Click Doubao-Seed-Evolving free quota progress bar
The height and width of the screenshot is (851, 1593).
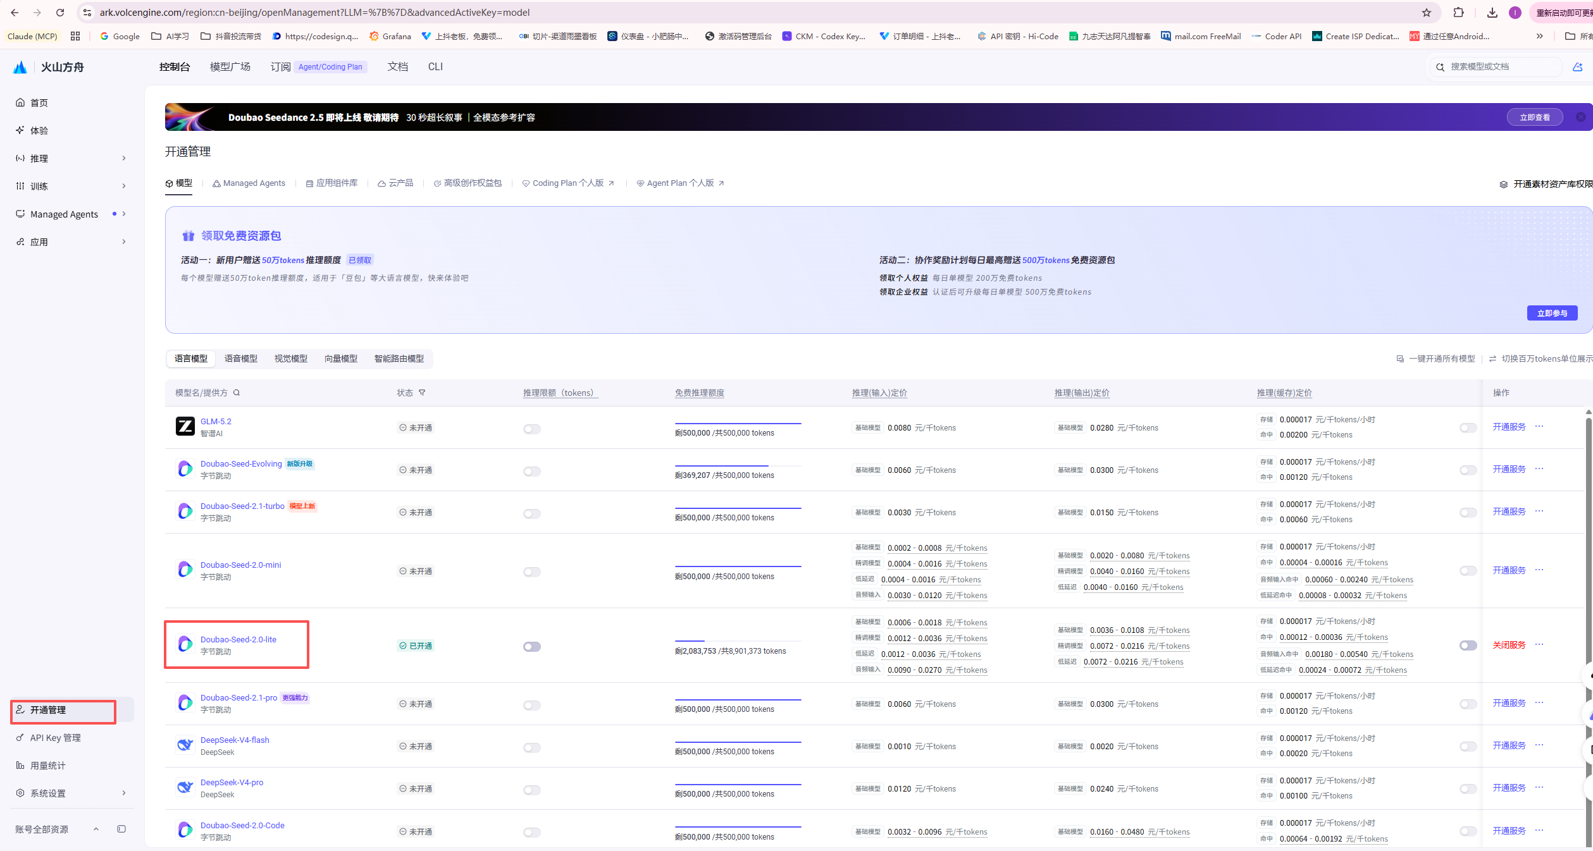tap(738, 466)
